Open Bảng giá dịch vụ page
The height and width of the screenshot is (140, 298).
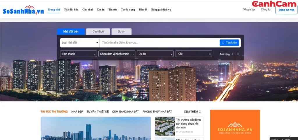[x=161, y=10]
